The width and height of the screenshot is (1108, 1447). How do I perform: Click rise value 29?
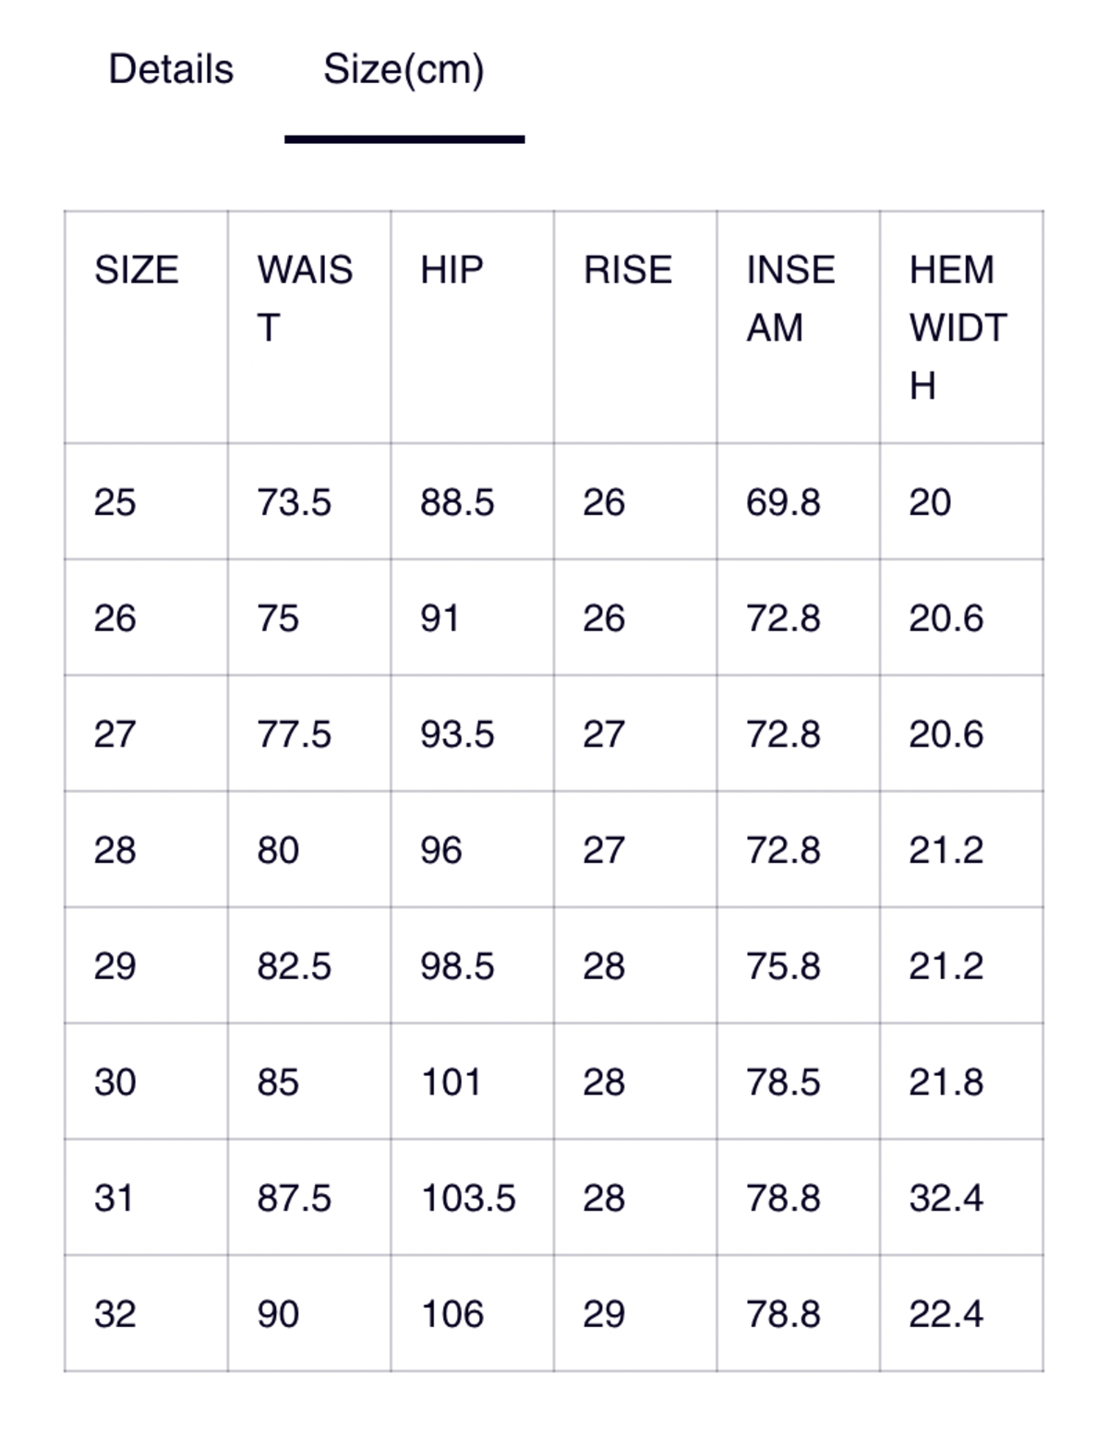604,1314
